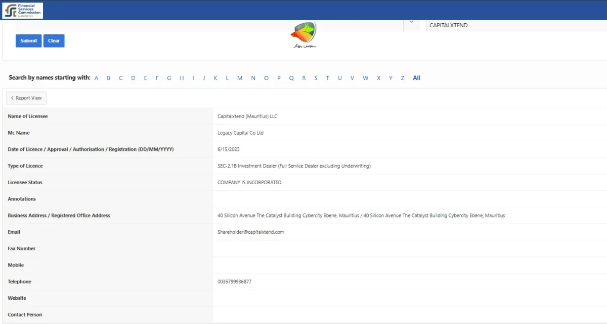Filter names starting with W

(x=365, y=78)
